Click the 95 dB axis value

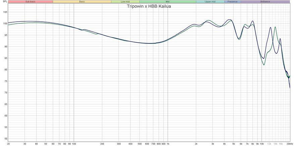click(x=6, y=35)
